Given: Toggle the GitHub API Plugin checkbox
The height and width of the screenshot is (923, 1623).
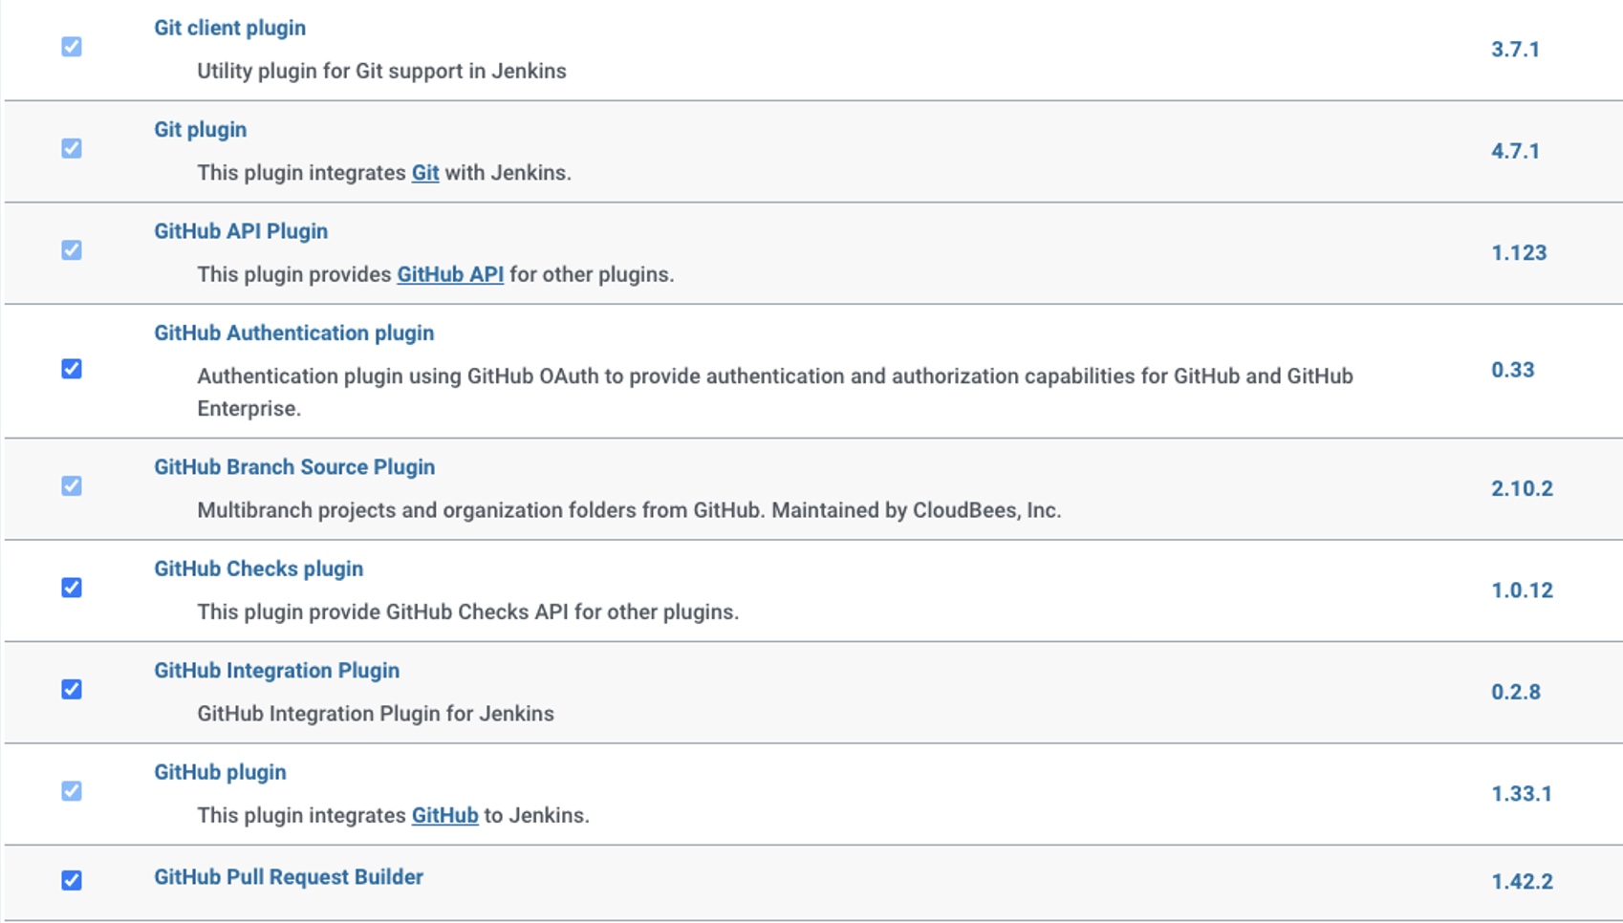Looking at the screenshot, I should point(72,250).
